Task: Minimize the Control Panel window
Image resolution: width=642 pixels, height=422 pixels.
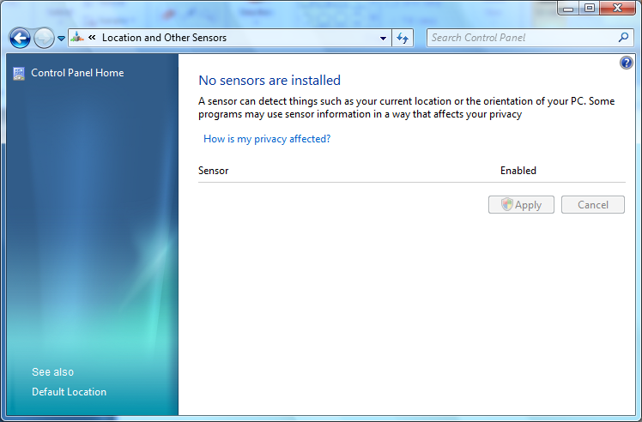Action: (x=568, y=9)
